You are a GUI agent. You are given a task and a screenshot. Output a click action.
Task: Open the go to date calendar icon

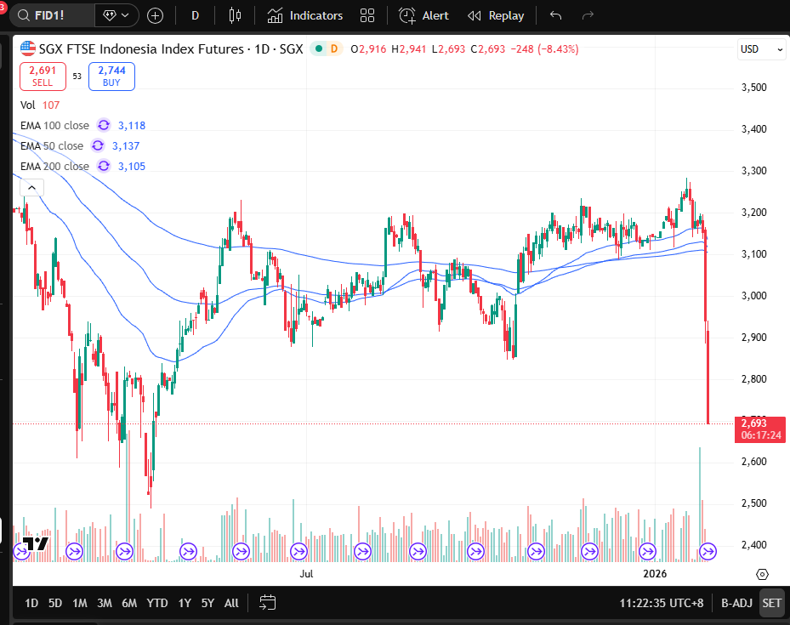point(267,603)
